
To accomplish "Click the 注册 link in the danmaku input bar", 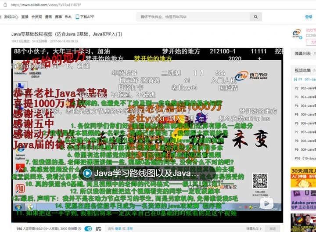I will [x=129, y=229].
